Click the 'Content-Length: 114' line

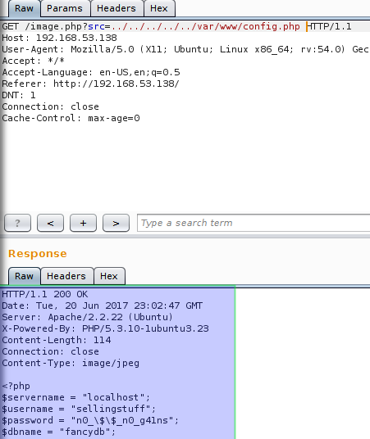[57, 340]
